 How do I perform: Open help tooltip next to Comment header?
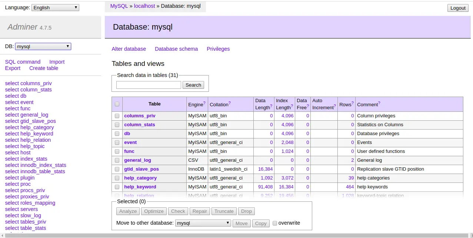pyautogui.click(x=379, y=103)
